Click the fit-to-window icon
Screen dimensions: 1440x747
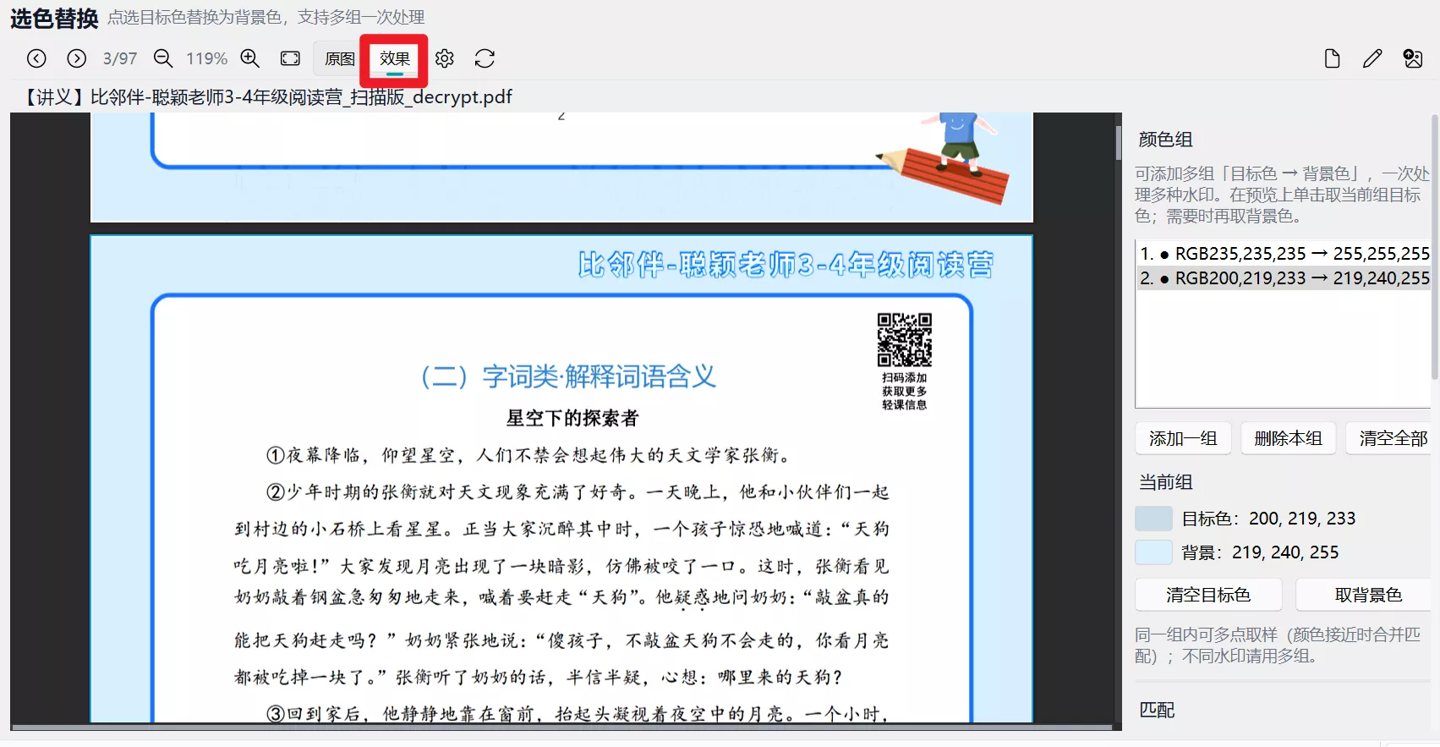(x=290, y=58)
